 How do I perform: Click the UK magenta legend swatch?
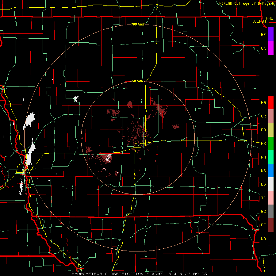coord(271,48)
